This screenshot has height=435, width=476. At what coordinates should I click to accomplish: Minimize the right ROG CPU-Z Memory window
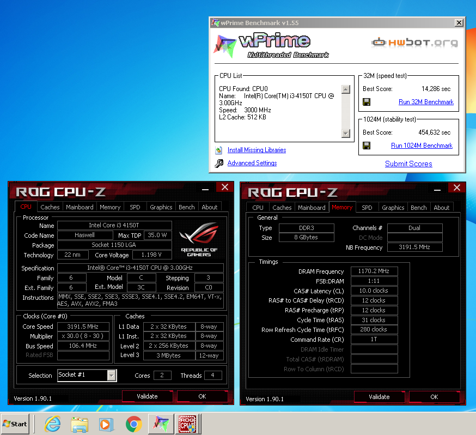click(x=437, y=189)
